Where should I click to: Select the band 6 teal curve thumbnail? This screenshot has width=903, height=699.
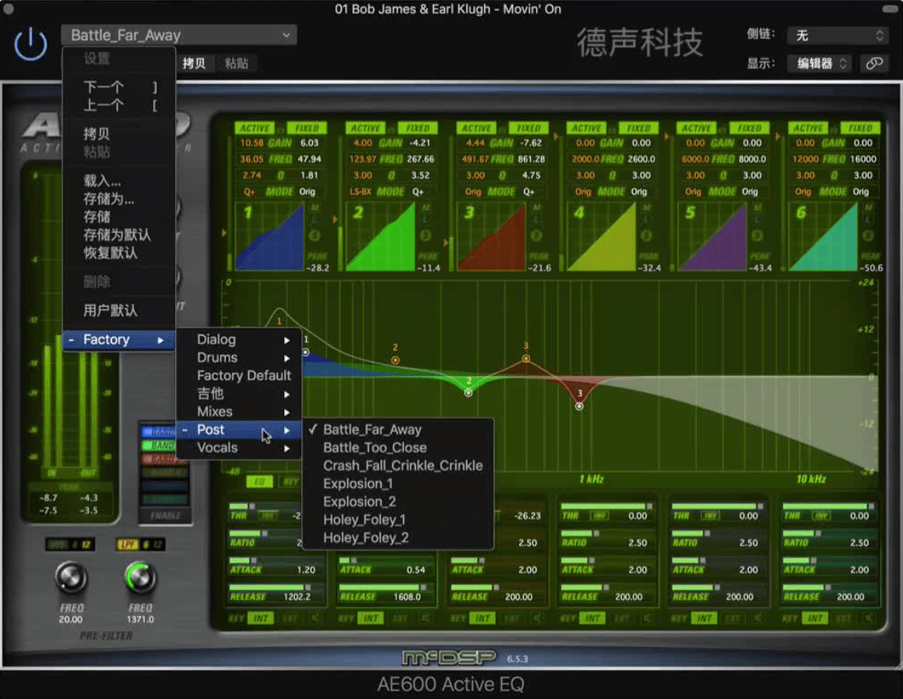pyautogui.click(x=824, y=237)
